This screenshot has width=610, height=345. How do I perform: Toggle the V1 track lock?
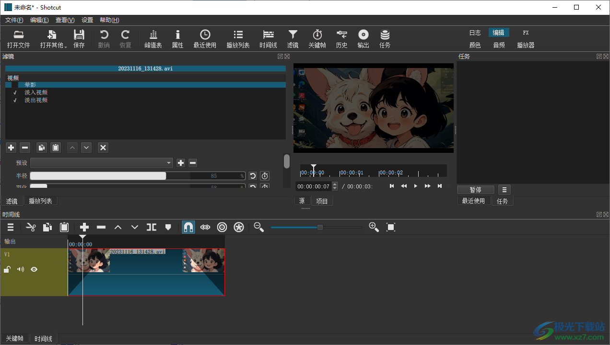pyautogui.click(x=7, y=269)
